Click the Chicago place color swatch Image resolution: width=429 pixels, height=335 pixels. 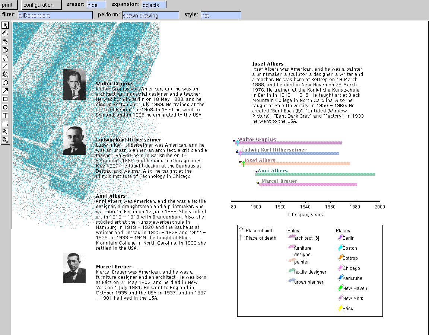(341, 268)
